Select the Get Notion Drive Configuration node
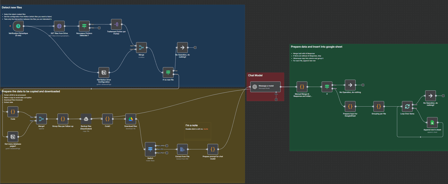 point(104,73)
